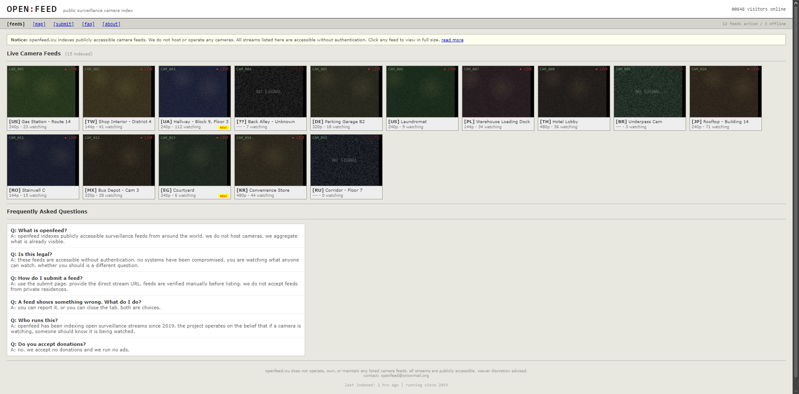This screenshot has width=799, height=394.
Task: Click the page vertical scrollbar
Action: [796, 197]
